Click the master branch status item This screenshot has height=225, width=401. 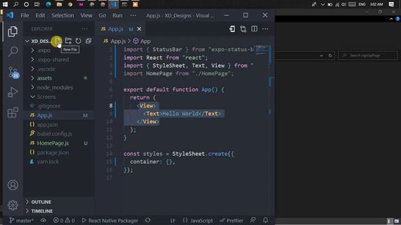[x=21, y=221]
